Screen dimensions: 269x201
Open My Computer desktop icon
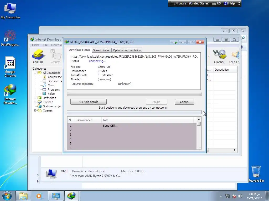pyautogui.click(x=10, y=11)
